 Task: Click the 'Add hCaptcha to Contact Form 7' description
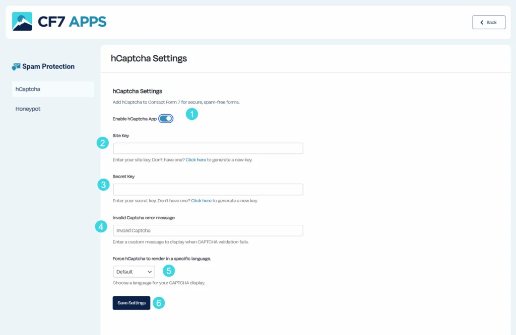[176, 102]
